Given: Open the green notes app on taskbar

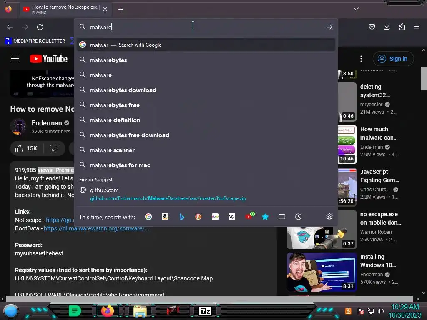Looking at the screenshot, I should [x=75, y=311].
